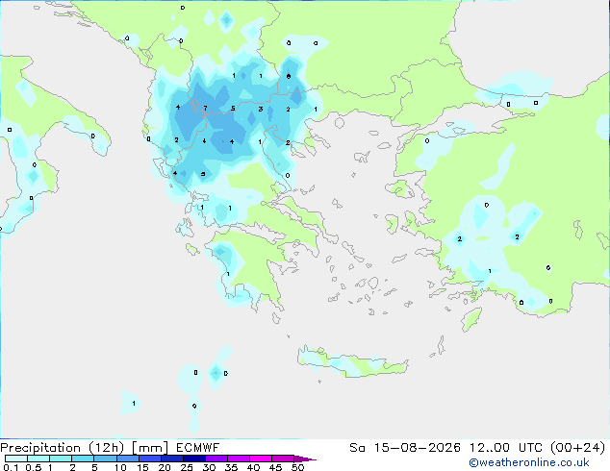Image resolution: width=610 pixels, height=471 pixels.
Task: Select the 20–25 mm dark blue legend swatch
Action: [172, 459]
